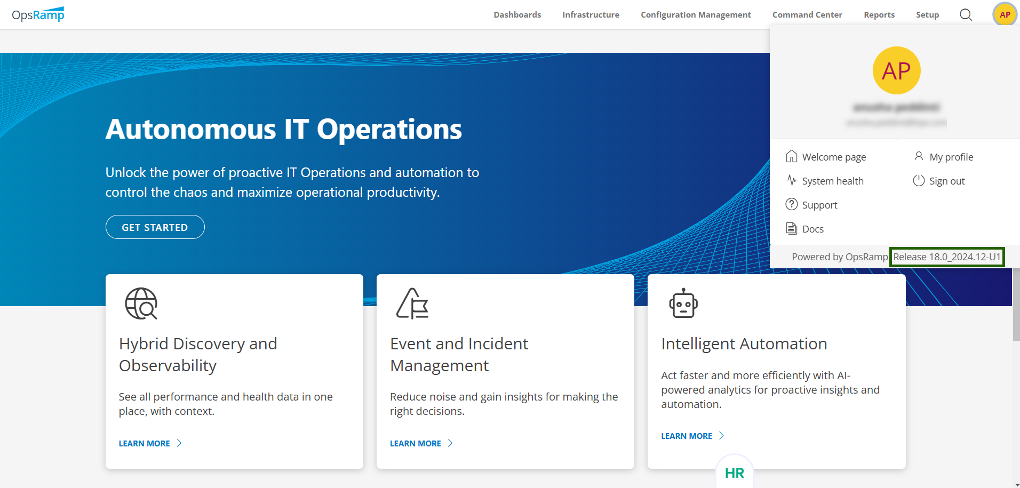Open the Configuration Management menu
This screenshot has width=1020, height=488.
pos(696,14)
